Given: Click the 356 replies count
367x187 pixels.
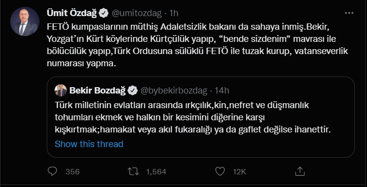Looking at the screenshot, I should 73,172.
